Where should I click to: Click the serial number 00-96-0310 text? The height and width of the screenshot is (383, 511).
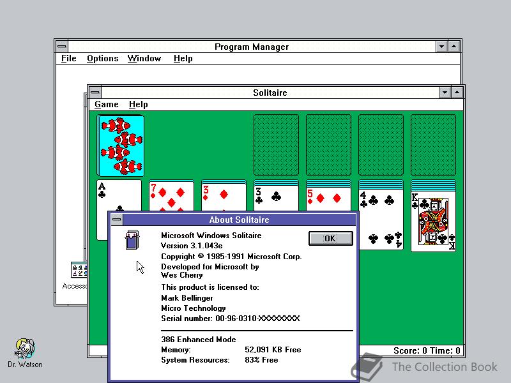(230, 319)
